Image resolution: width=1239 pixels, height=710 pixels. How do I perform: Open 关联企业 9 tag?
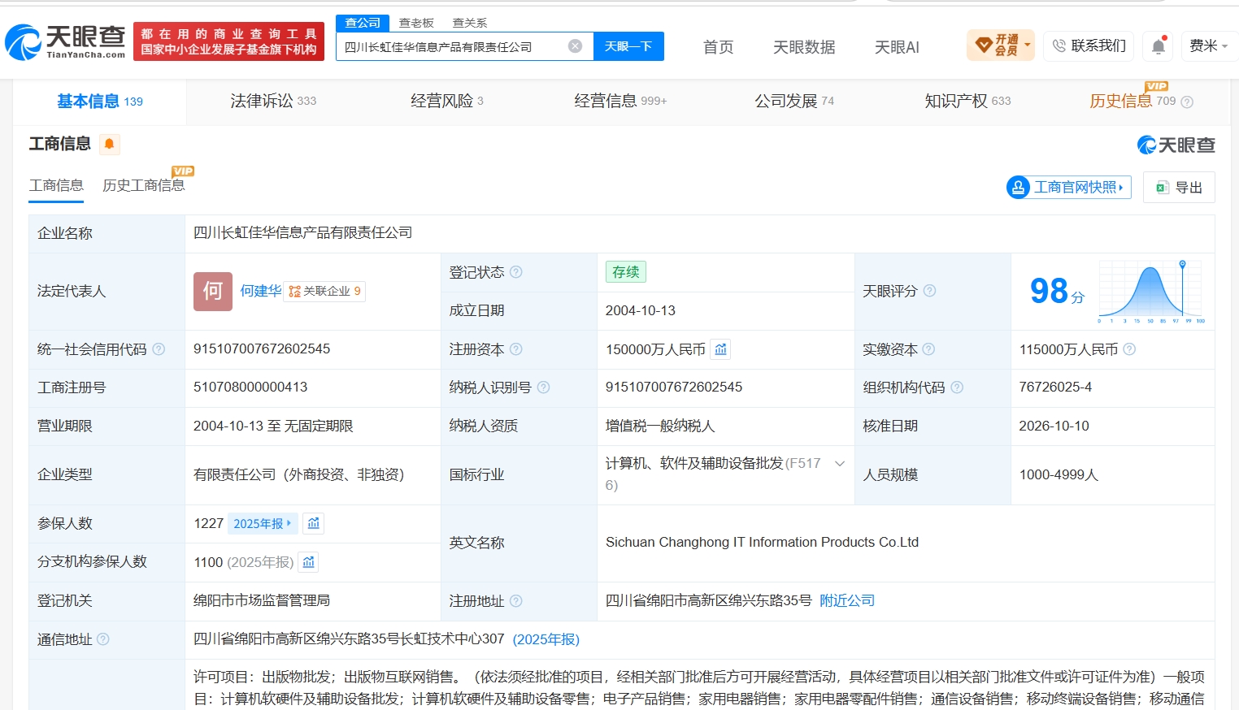324,291
